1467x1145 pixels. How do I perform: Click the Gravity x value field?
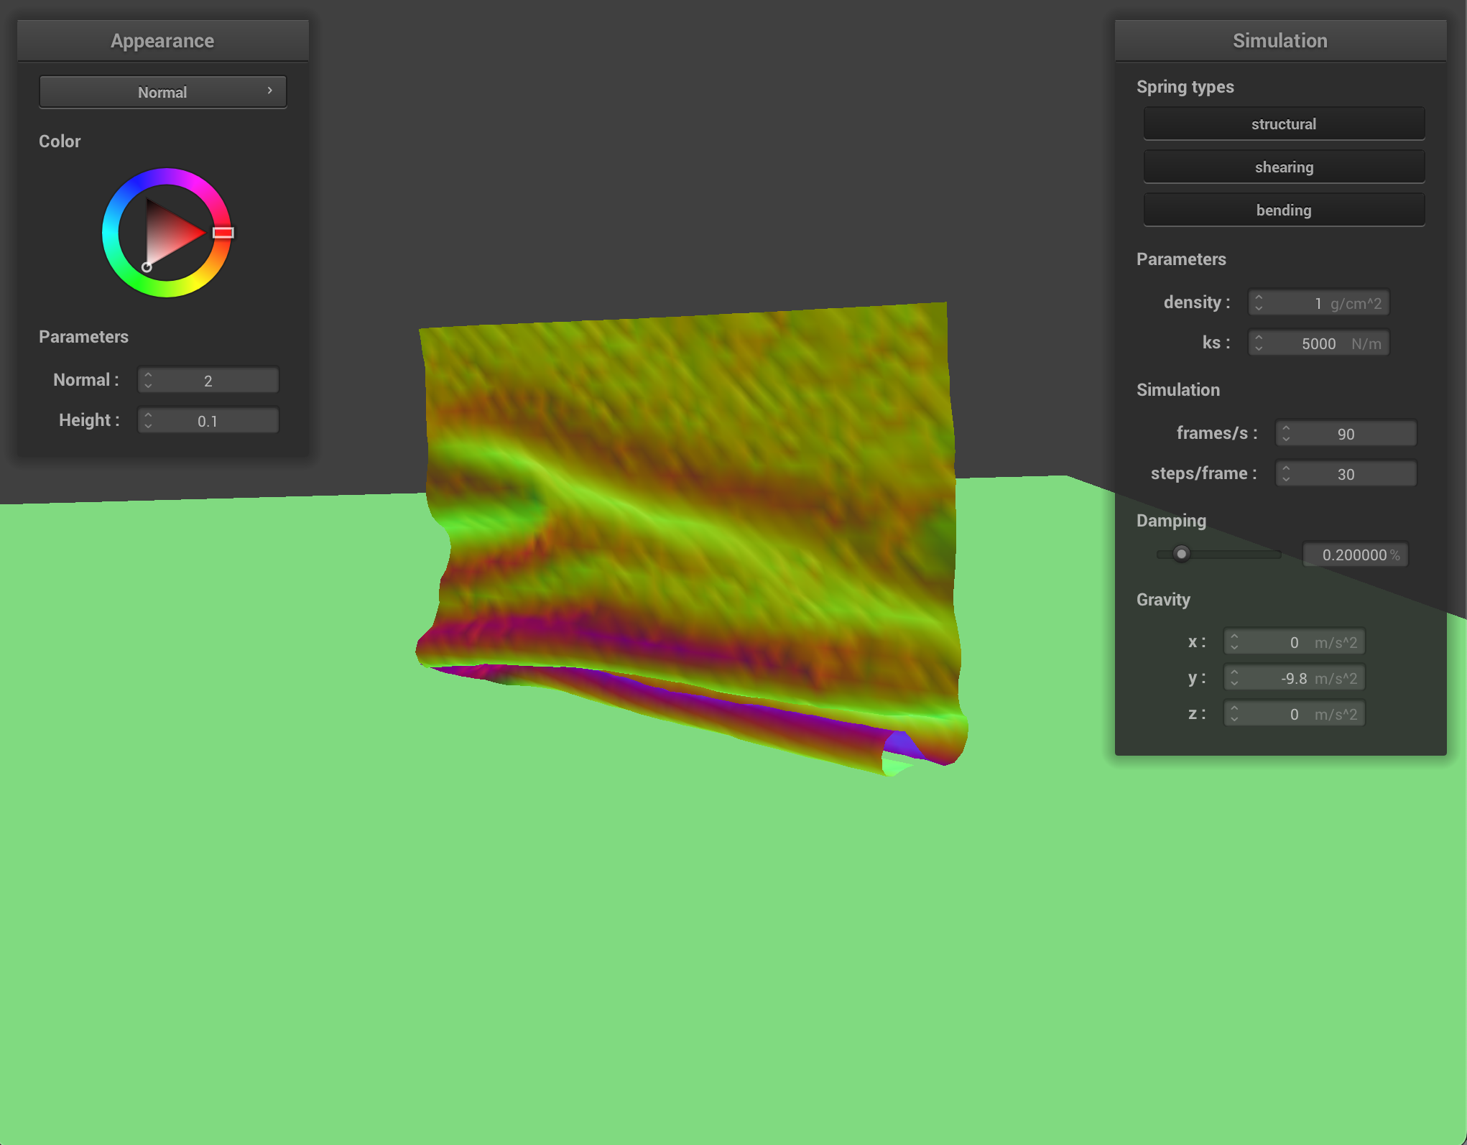pos(1295,641)
